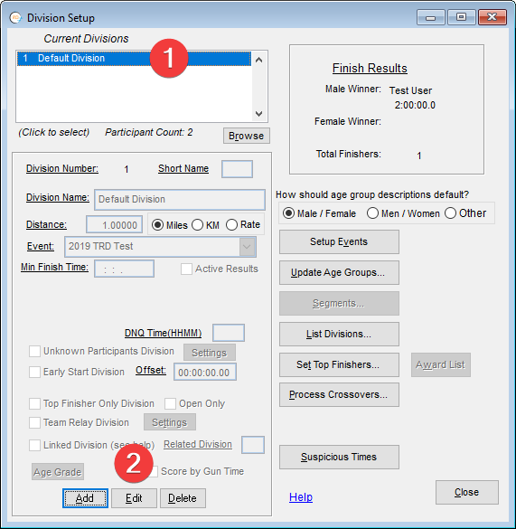Select the Other age group description option

465,213
